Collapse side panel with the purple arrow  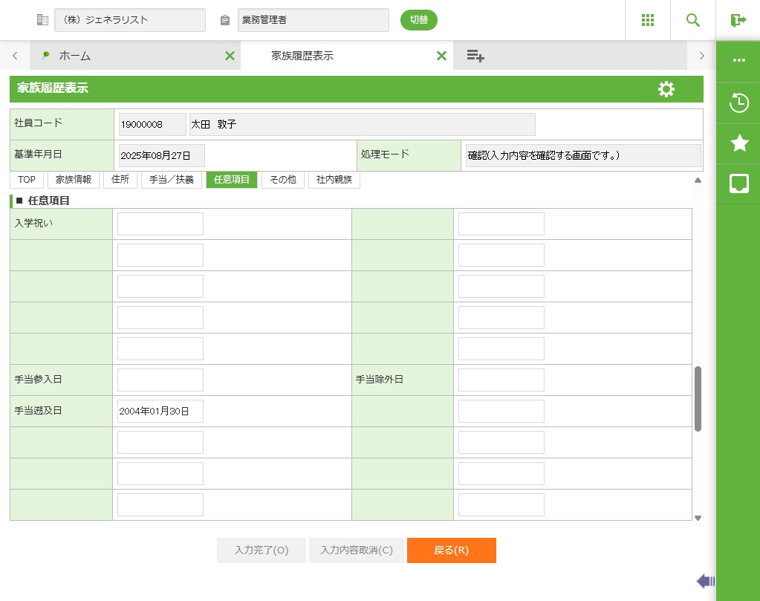[705, 581]
